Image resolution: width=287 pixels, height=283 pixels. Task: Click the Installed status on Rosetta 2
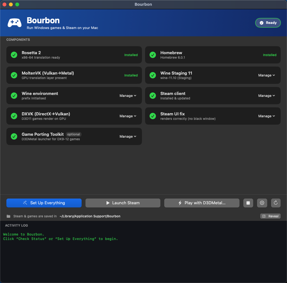131,55
